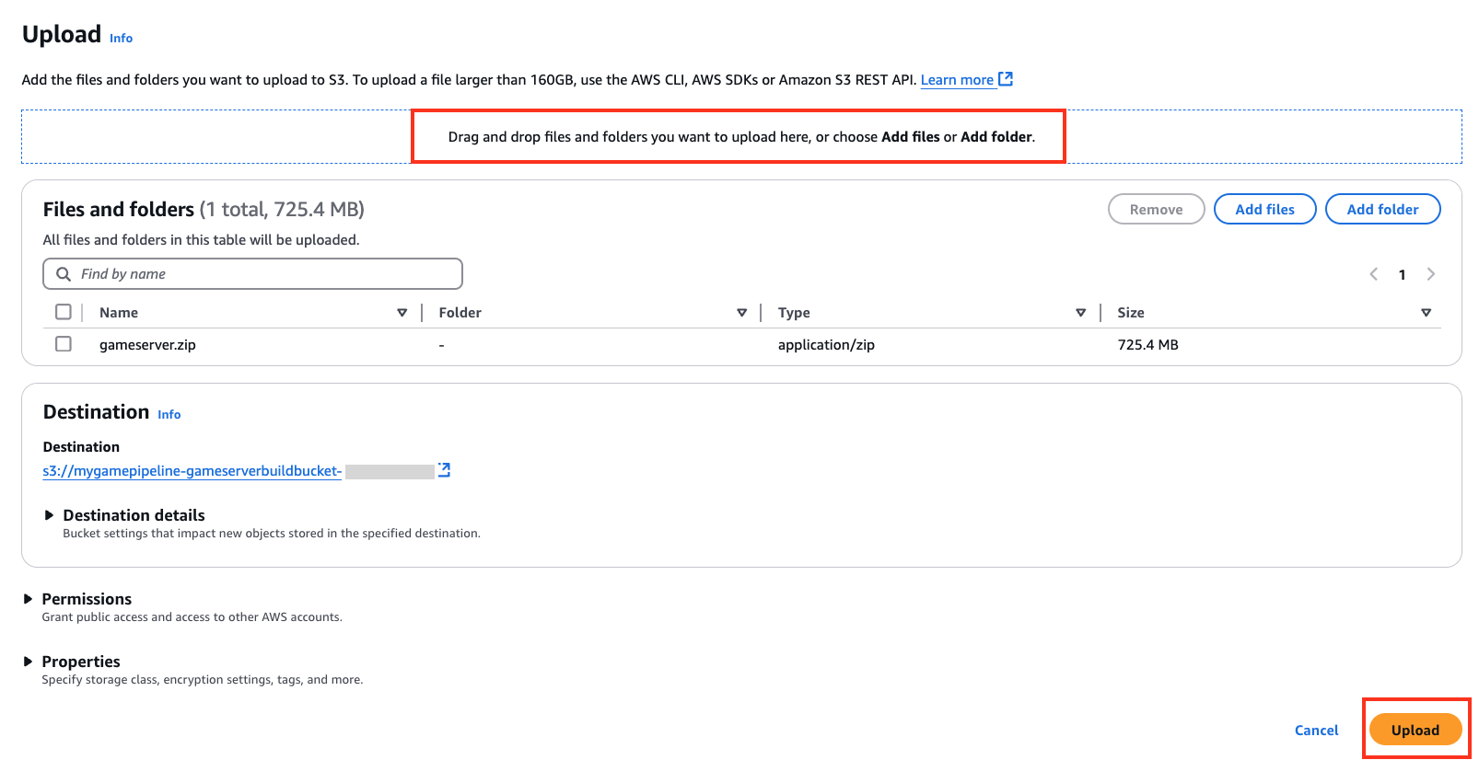Sort by the Name column arrow
The height and width of the screenshot is (783, 1479).
pyautogui.click(x=402, y=313)
